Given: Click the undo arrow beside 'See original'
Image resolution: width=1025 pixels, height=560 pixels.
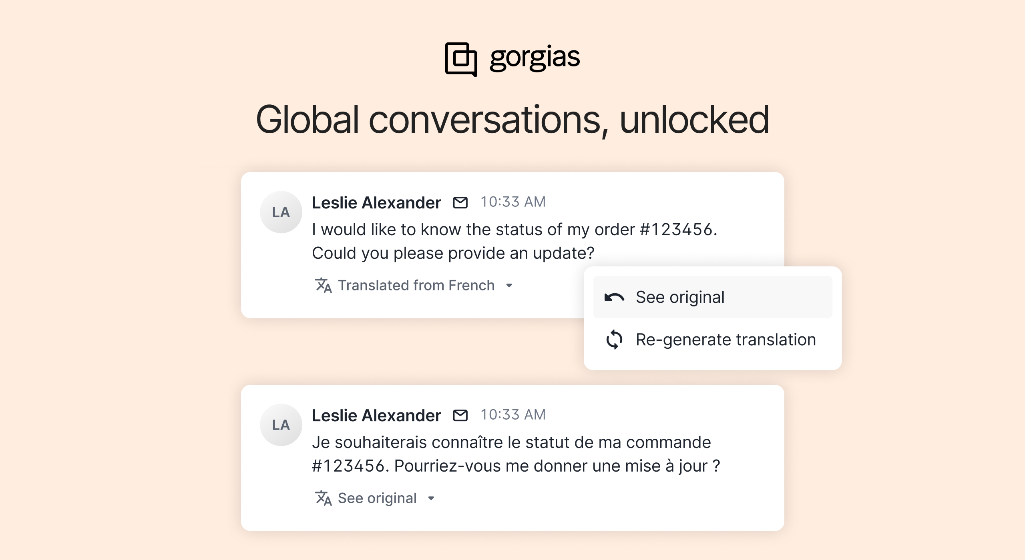Looking at the screenshot, I should (614, 297).
